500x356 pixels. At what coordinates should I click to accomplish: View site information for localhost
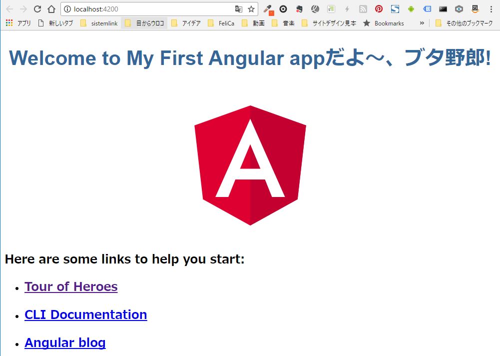click(67, 9)
